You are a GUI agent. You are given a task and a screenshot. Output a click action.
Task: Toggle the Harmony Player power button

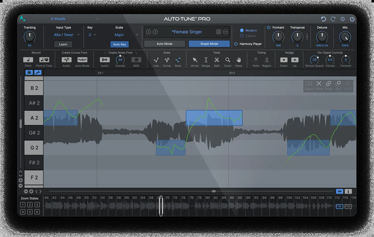pyautogui.click(x=236, y=44)
